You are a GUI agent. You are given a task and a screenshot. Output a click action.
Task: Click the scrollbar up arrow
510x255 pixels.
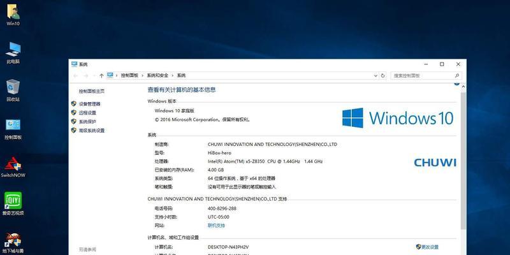[x=463, y=87]
